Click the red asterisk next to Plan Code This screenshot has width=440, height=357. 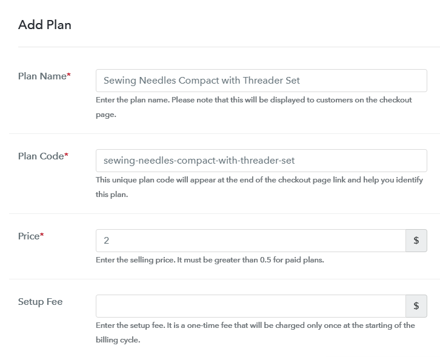pyautogui.click(x=67, y=155)
